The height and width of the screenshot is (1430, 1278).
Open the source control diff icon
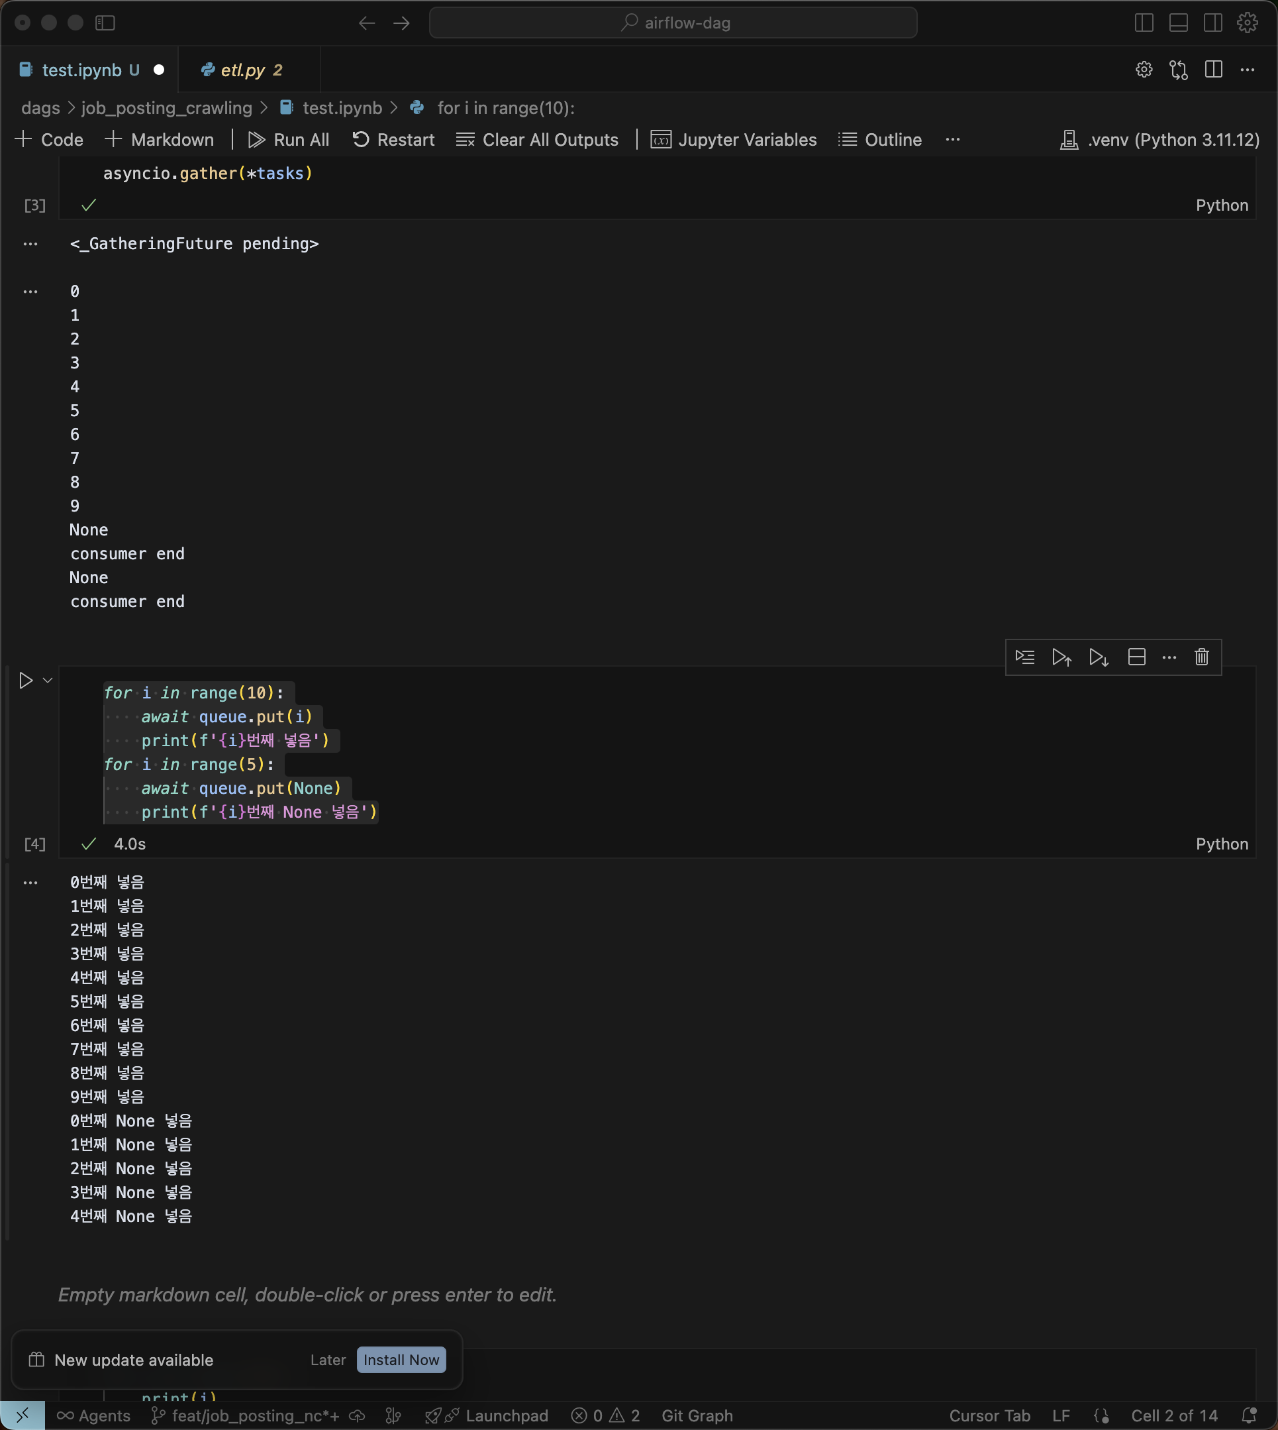(1178, 70)
